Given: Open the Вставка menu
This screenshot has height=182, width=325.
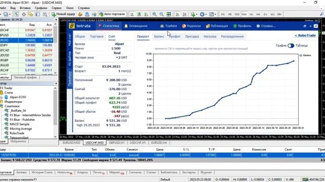Looking at the screenshot, I should coord(25,8).
